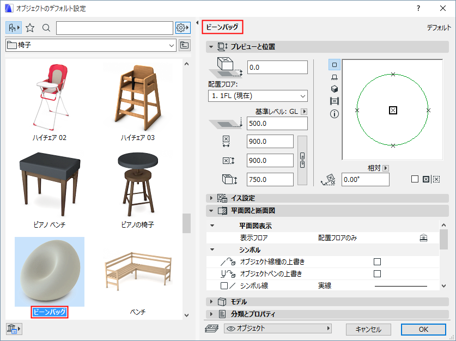456x341 pixels.
Task: Show favorites with the star icon
Action: point(30,28)
